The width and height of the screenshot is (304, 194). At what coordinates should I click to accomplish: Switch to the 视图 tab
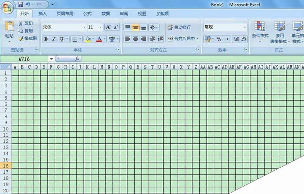[142, 13]
